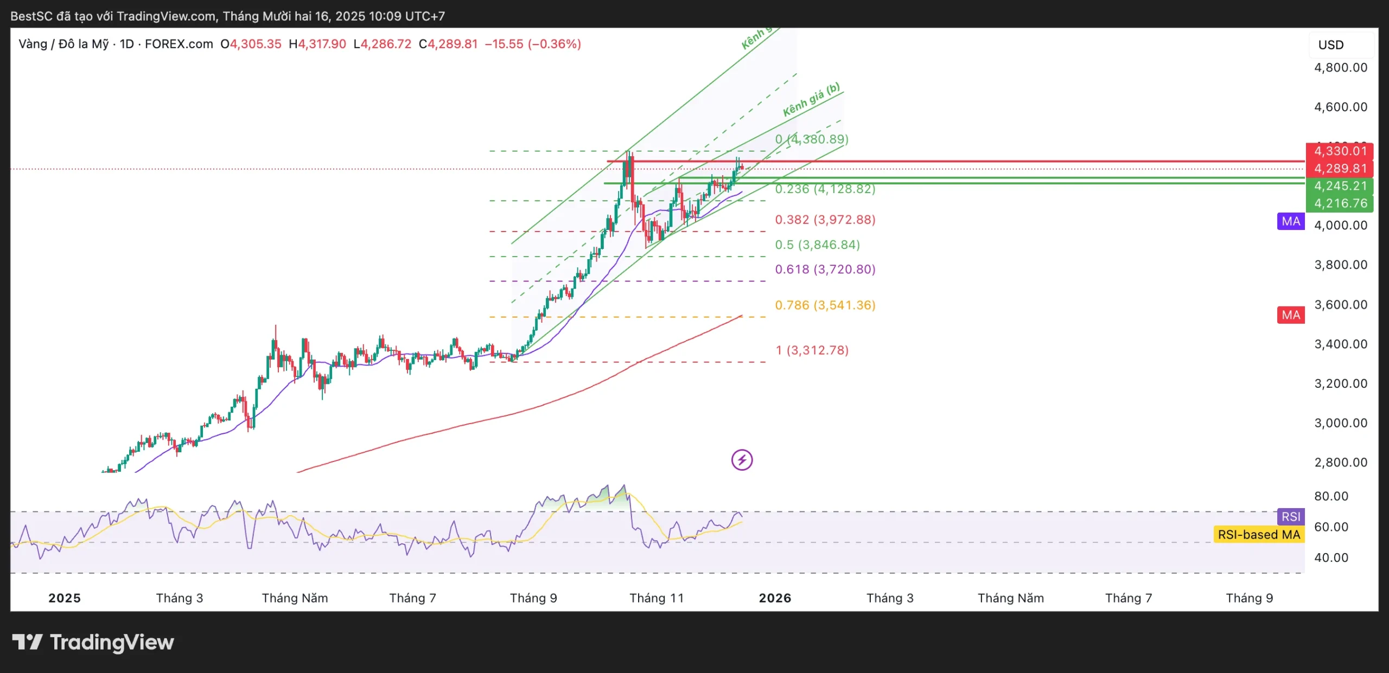Click the yellow RSI-based MA label
Screen dimensions: 1389x673
point(1258,535)
